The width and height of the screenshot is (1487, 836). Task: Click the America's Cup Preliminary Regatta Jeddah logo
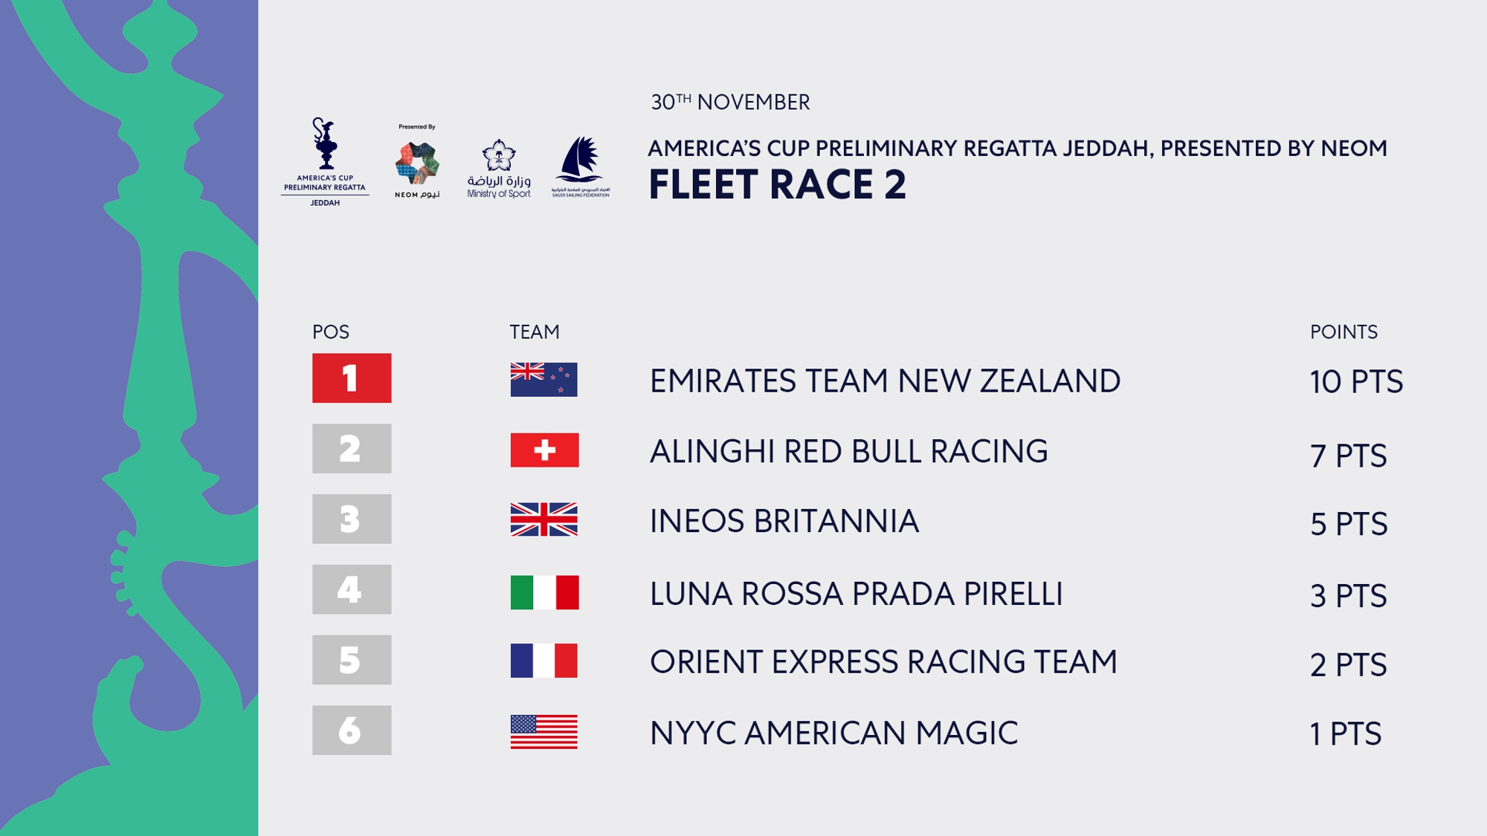325,162
